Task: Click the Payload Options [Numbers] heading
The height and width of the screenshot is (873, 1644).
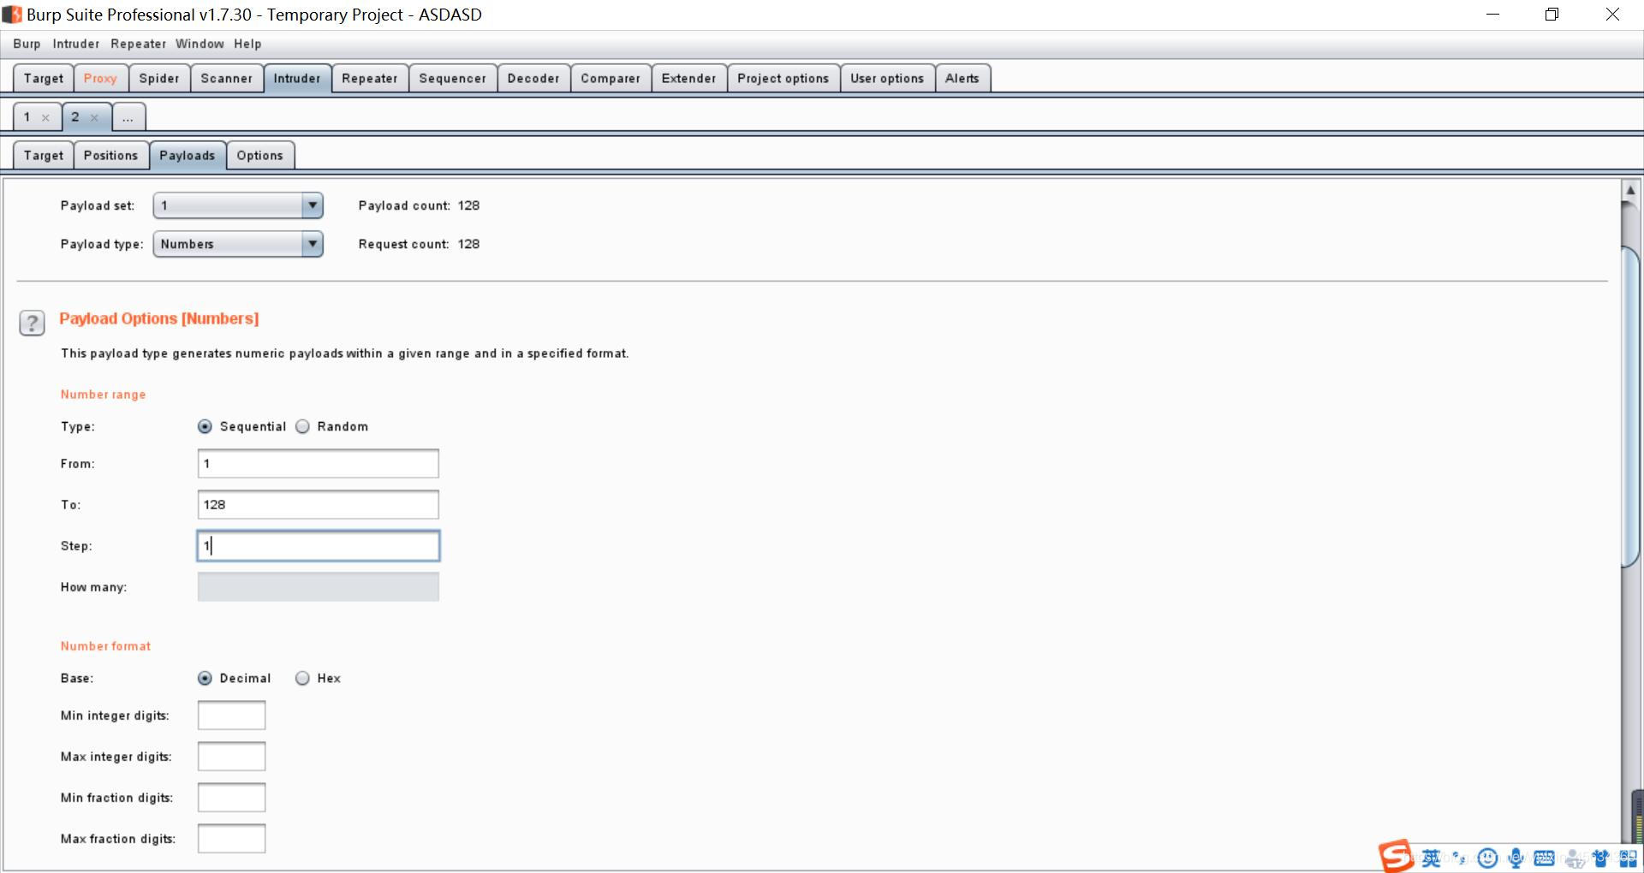Action: [159, 318]
